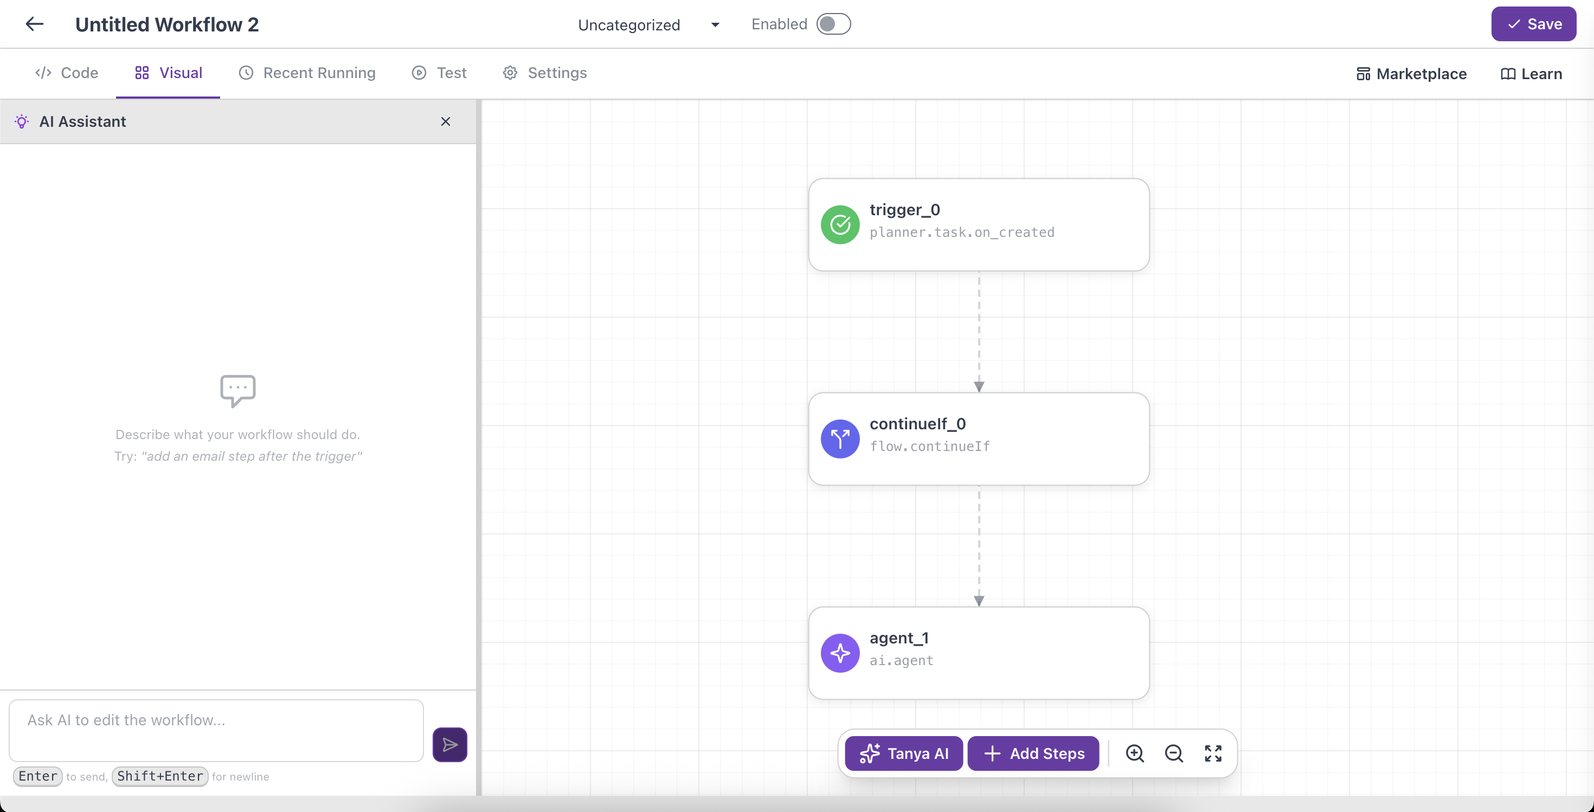Save the workflow
Screen dimensions: 1594x812
point(1533,24)
